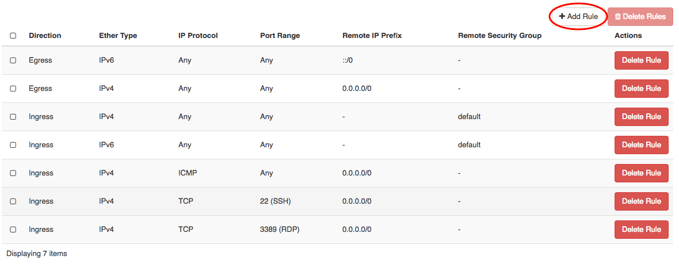Delete the Ingress IPv6 default group rule
The height and width of the screenshot is (271, 679).
click(641, 145)
